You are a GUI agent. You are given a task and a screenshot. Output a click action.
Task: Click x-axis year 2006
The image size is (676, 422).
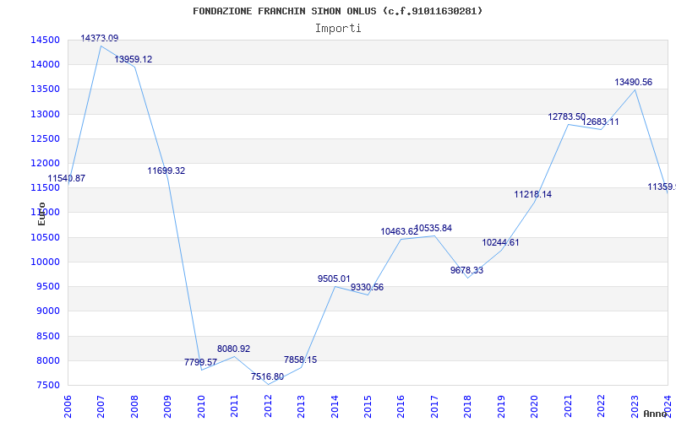click(68, 406)
